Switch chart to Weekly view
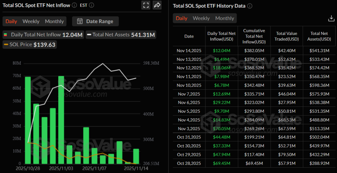 click(x=31, y=21)
